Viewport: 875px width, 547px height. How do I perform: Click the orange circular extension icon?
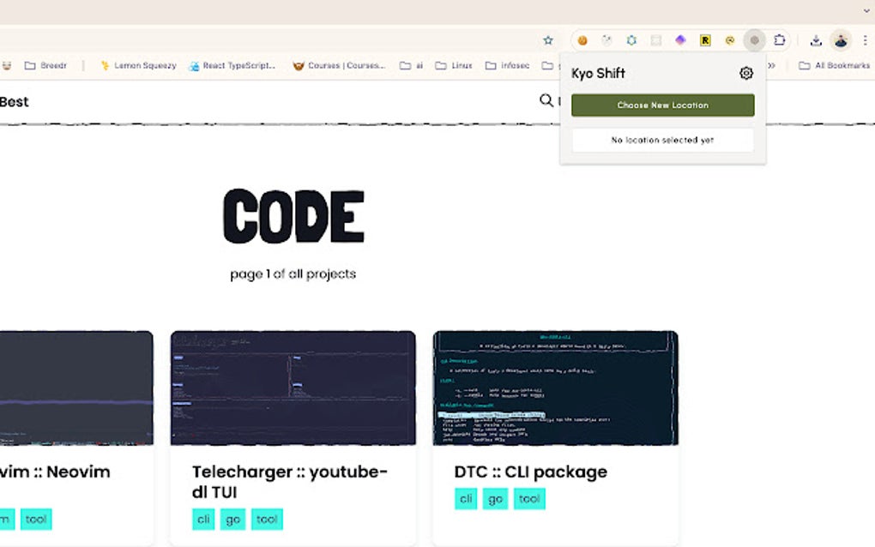tap(582, 39)
